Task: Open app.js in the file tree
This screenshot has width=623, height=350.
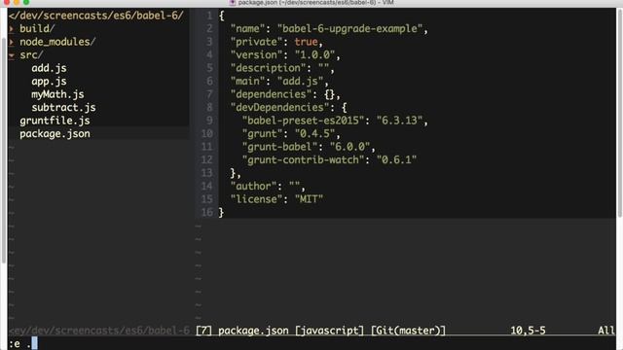Action: pos(49,82)
